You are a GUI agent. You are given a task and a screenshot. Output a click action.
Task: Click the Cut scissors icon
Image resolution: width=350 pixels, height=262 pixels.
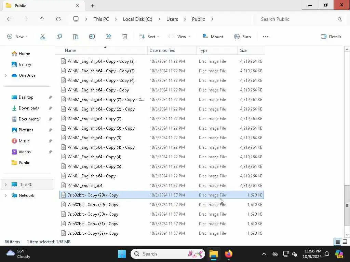click(42, 37)
